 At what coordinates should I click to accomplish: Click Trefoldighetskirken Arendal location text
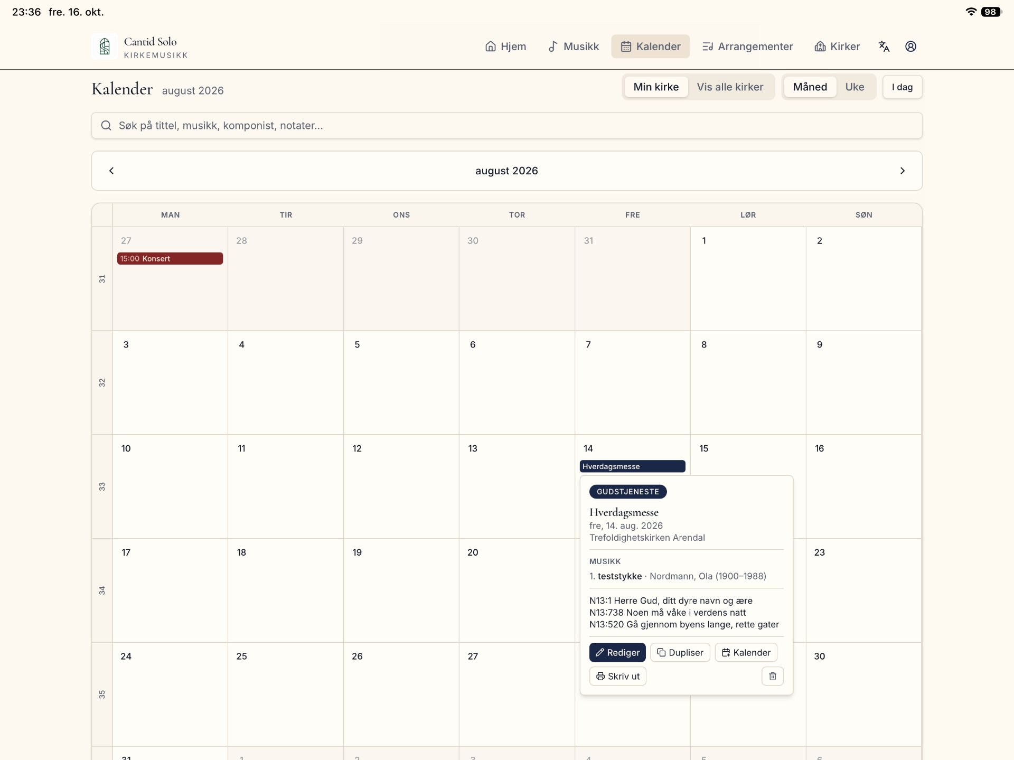tap(647, 538)
